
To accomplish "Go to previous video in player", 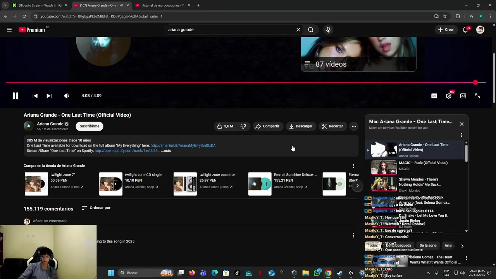I will pos(35,96).
